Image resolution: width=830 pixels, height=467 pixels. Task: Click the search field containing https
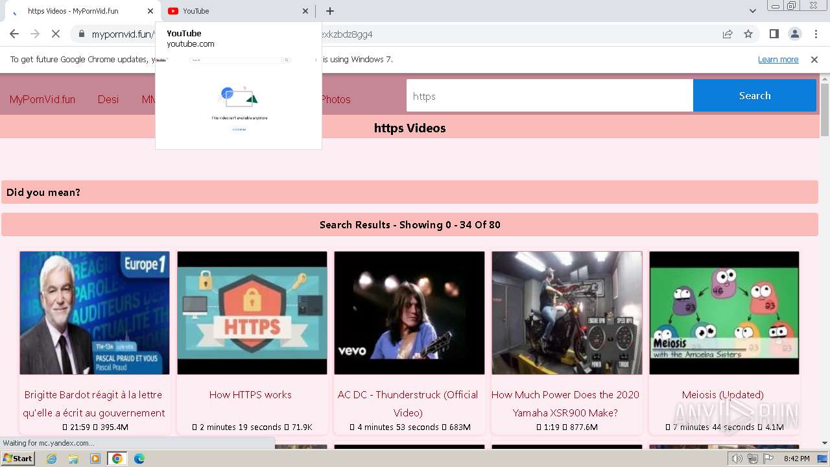pyautogui.click(x=550, y=96)
